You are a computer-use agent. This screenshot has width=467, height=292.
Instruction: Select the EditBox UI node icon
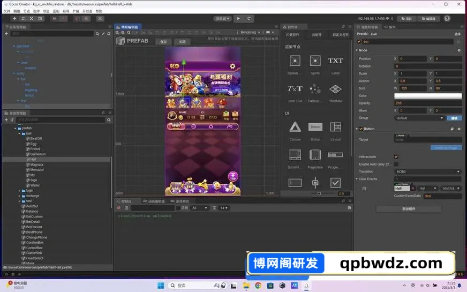pos(295,183)
